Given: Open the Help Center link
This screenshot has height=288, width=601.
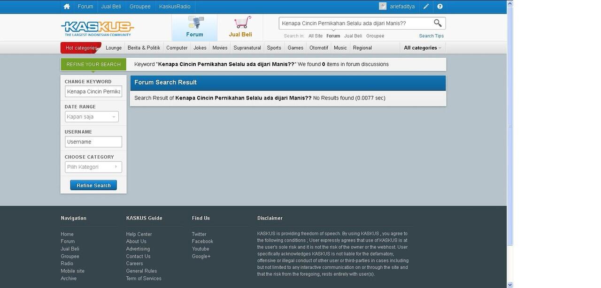Looking at the screenshot, I should [139, 234].
